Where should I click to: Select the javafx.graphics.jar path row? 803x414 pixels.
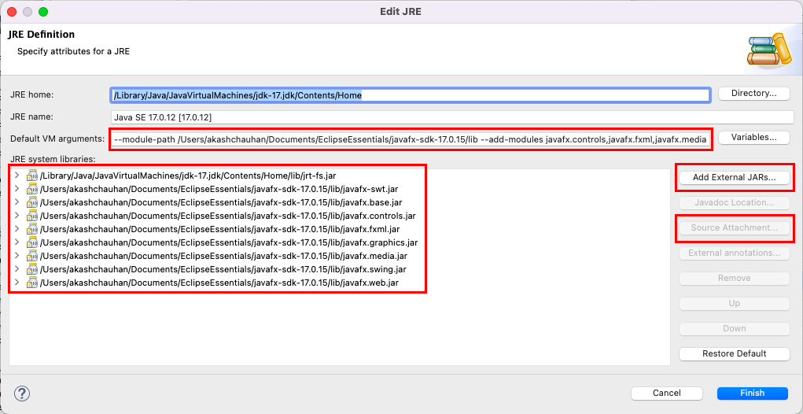point(229,242)
